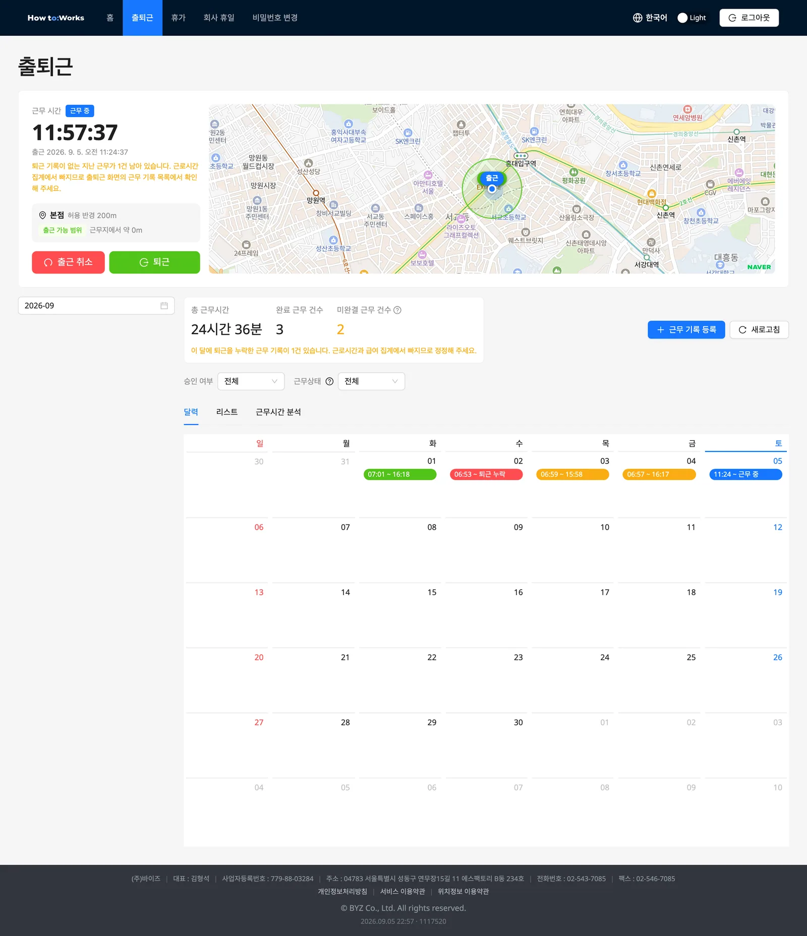Open the 06:53 ~ 퇴근 누락 red record
Image resolution: width=807 pixels, height=936 pixels.
(486, 474)
